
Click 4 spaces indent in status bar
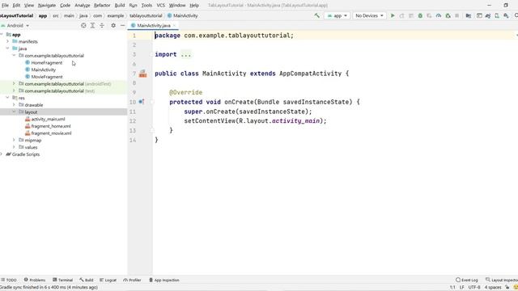pos(493,288)
